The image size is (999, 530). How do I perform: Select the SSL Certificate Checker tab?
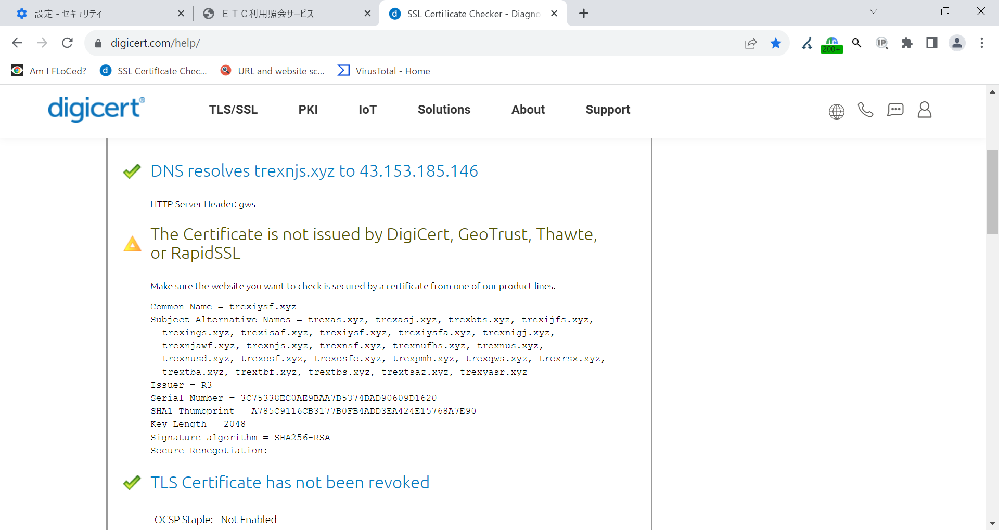472,14
